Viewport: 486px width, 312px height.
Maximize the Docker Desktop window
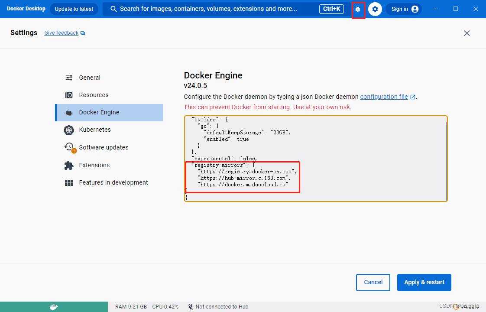click(x=456, y=9)
